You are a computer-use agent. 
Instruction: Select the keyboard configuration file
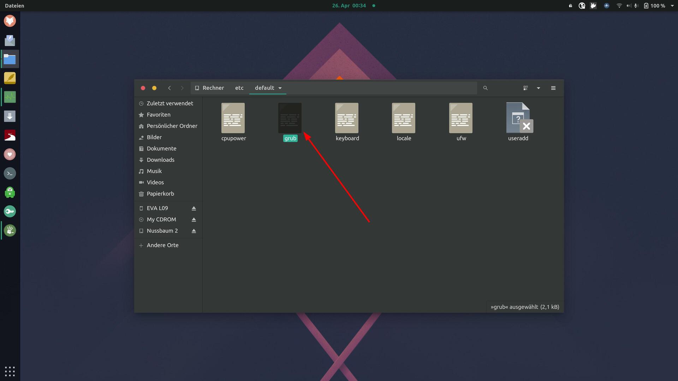[347, 118]
